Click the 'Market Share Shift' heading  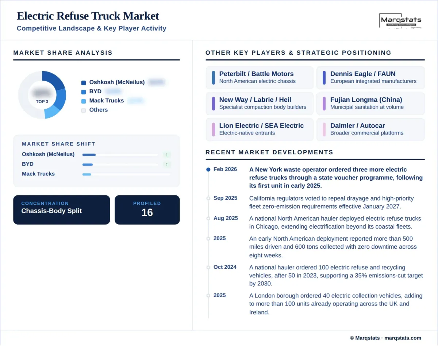58,144
